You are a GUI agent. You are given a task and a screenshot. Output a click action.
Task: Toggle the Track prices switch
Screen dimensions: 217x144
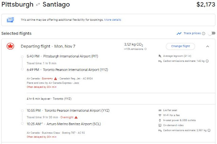pyautogui.click(x=211, y=33)
